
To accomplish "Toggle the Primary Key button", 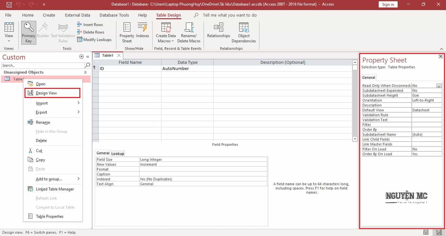I will [28, 32].
